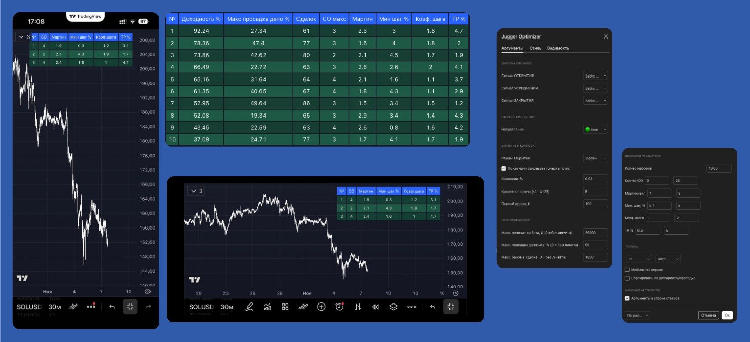This screenshot has width=750, height=342.
Task: Undo via arrow in landscape chart toolbar
Action: click(x=433, y=307)
